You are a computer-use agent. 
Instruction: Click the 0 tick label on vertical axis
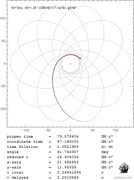[x=4, y=64]
